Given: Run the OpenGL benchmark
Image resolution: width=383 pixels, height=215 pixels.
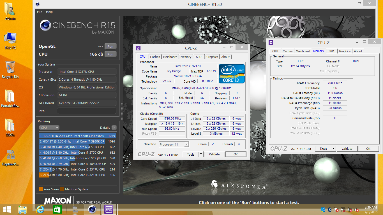Looking at the screenshot, I should coord(110,46).
